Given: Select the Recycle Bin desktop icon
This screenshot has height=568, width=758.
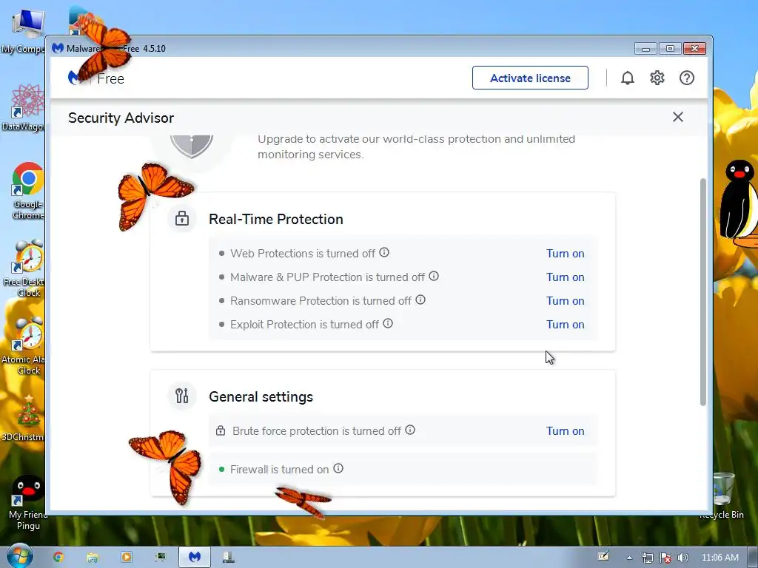Looking at the screenshot, I should [722, 496].
